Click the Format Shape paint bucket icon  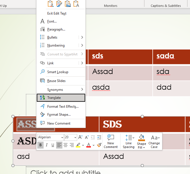42,114
